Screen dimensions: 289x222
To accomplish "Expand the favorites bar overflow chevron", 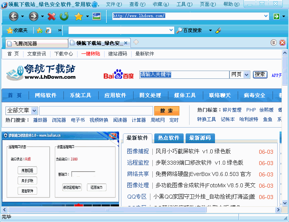I will pos(60,30).
